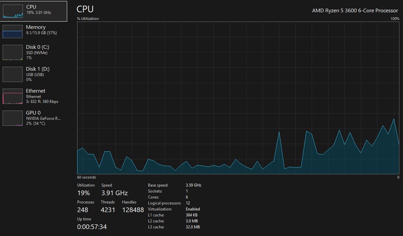This screenshot has height=236, width=403.
Task: Click the 'USB (USB)' disk type text
Action: tap(35, 75)
